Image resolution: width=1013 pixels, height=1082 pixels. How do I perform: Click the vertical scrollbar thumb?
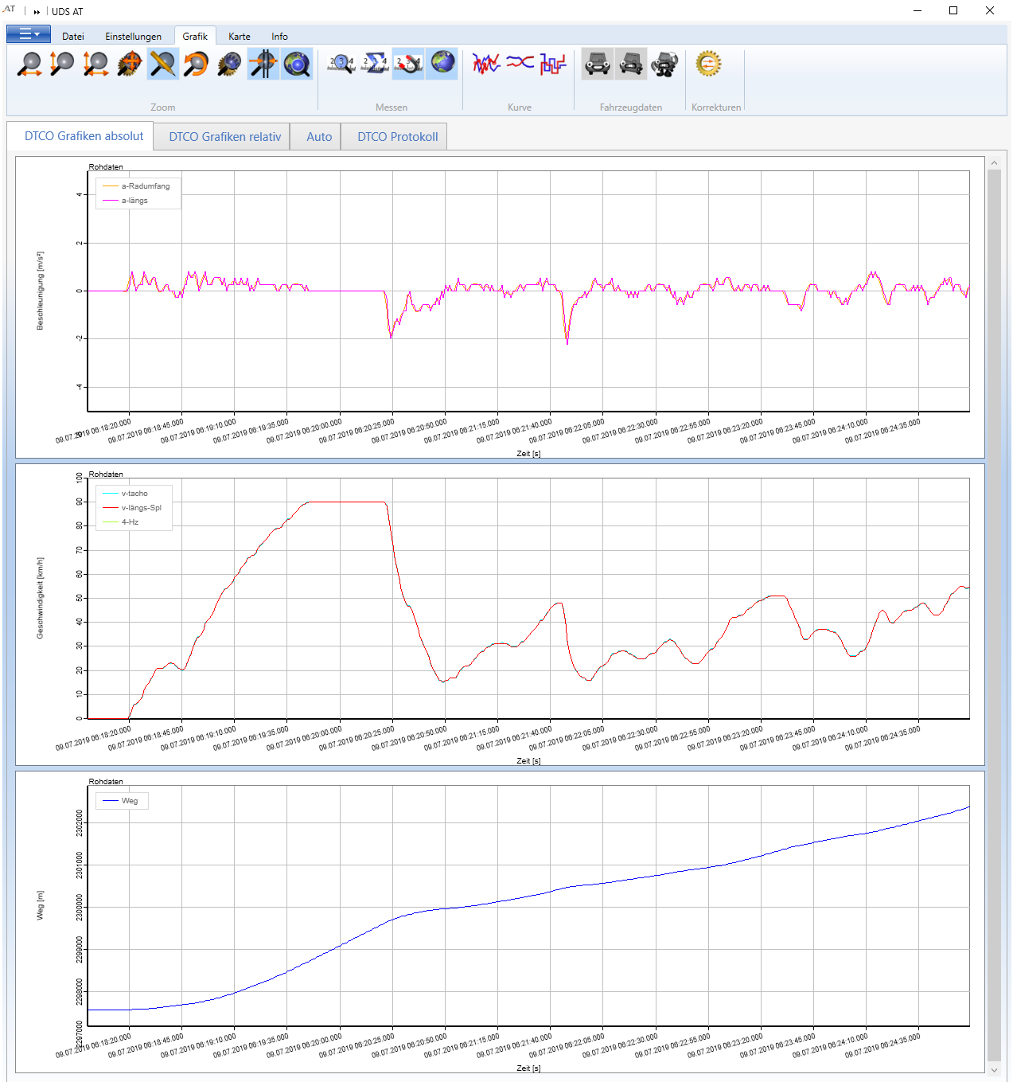coord(994,613)
